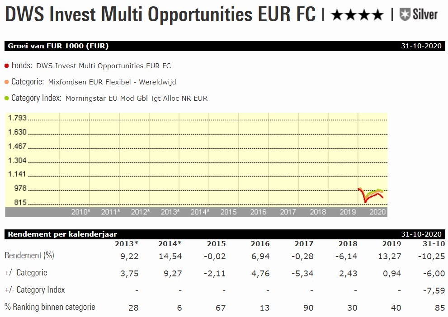
Task: Click the 'Groei van EUR 1000' header
Action: pos(58,46)
